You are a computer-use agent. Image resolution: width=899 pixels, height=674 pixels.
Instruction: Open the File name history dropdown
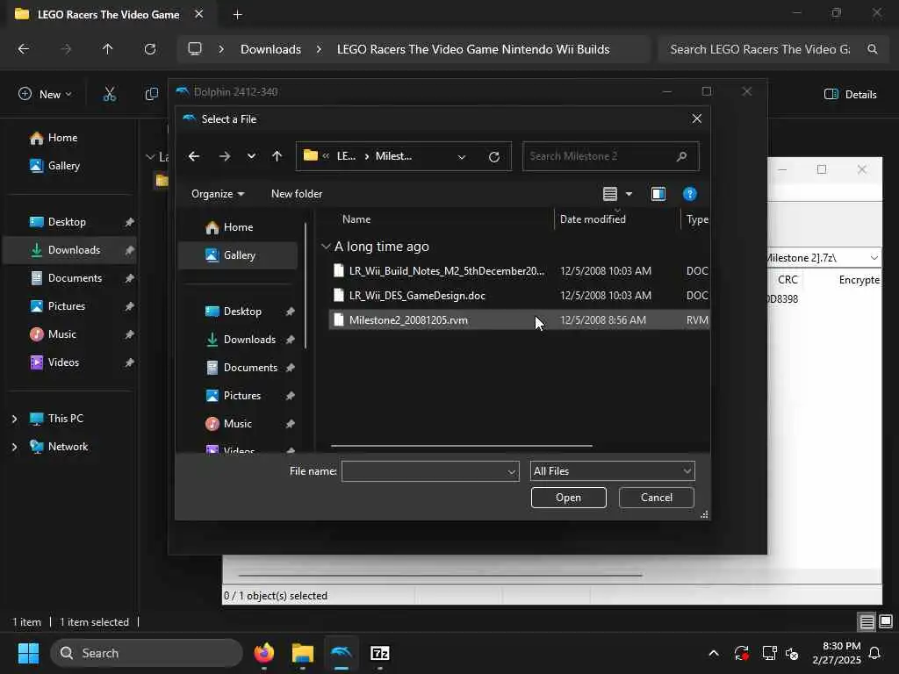point(512,471)
